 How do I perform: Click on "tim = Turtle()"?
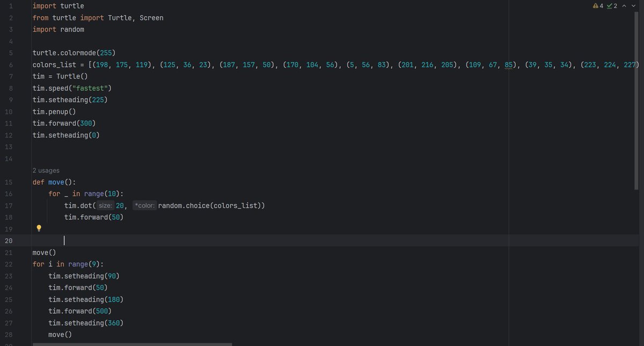(60, 77)
